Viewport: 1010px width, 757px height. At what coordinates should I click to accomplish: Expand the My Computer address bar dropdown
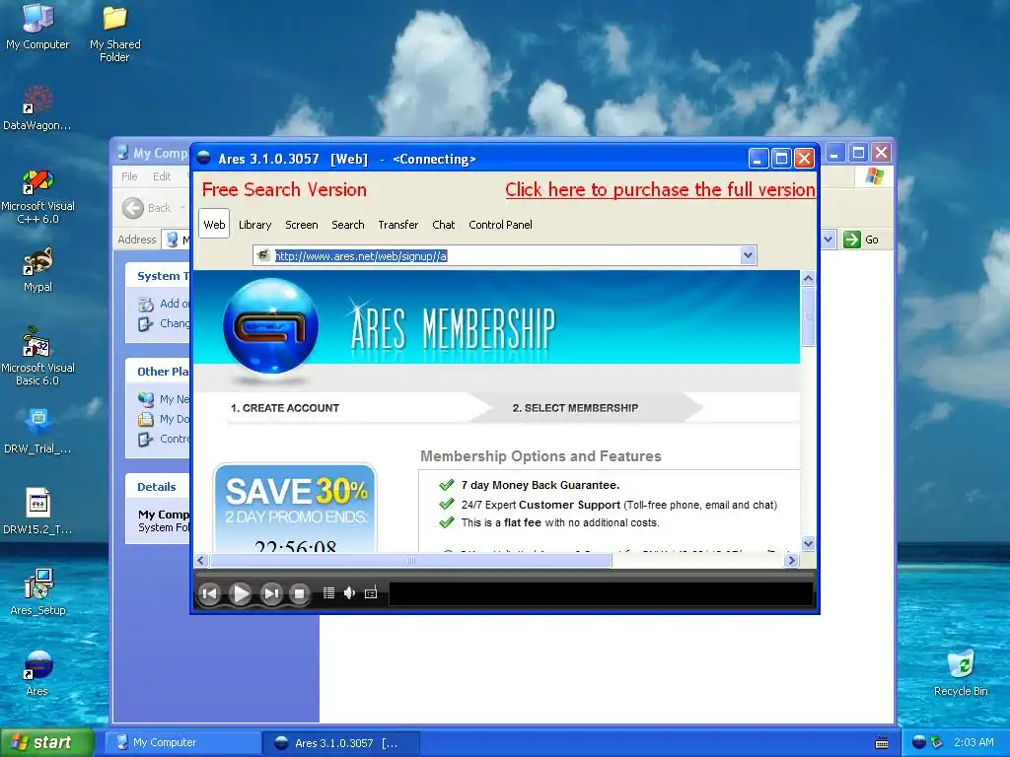pos(829,240)
